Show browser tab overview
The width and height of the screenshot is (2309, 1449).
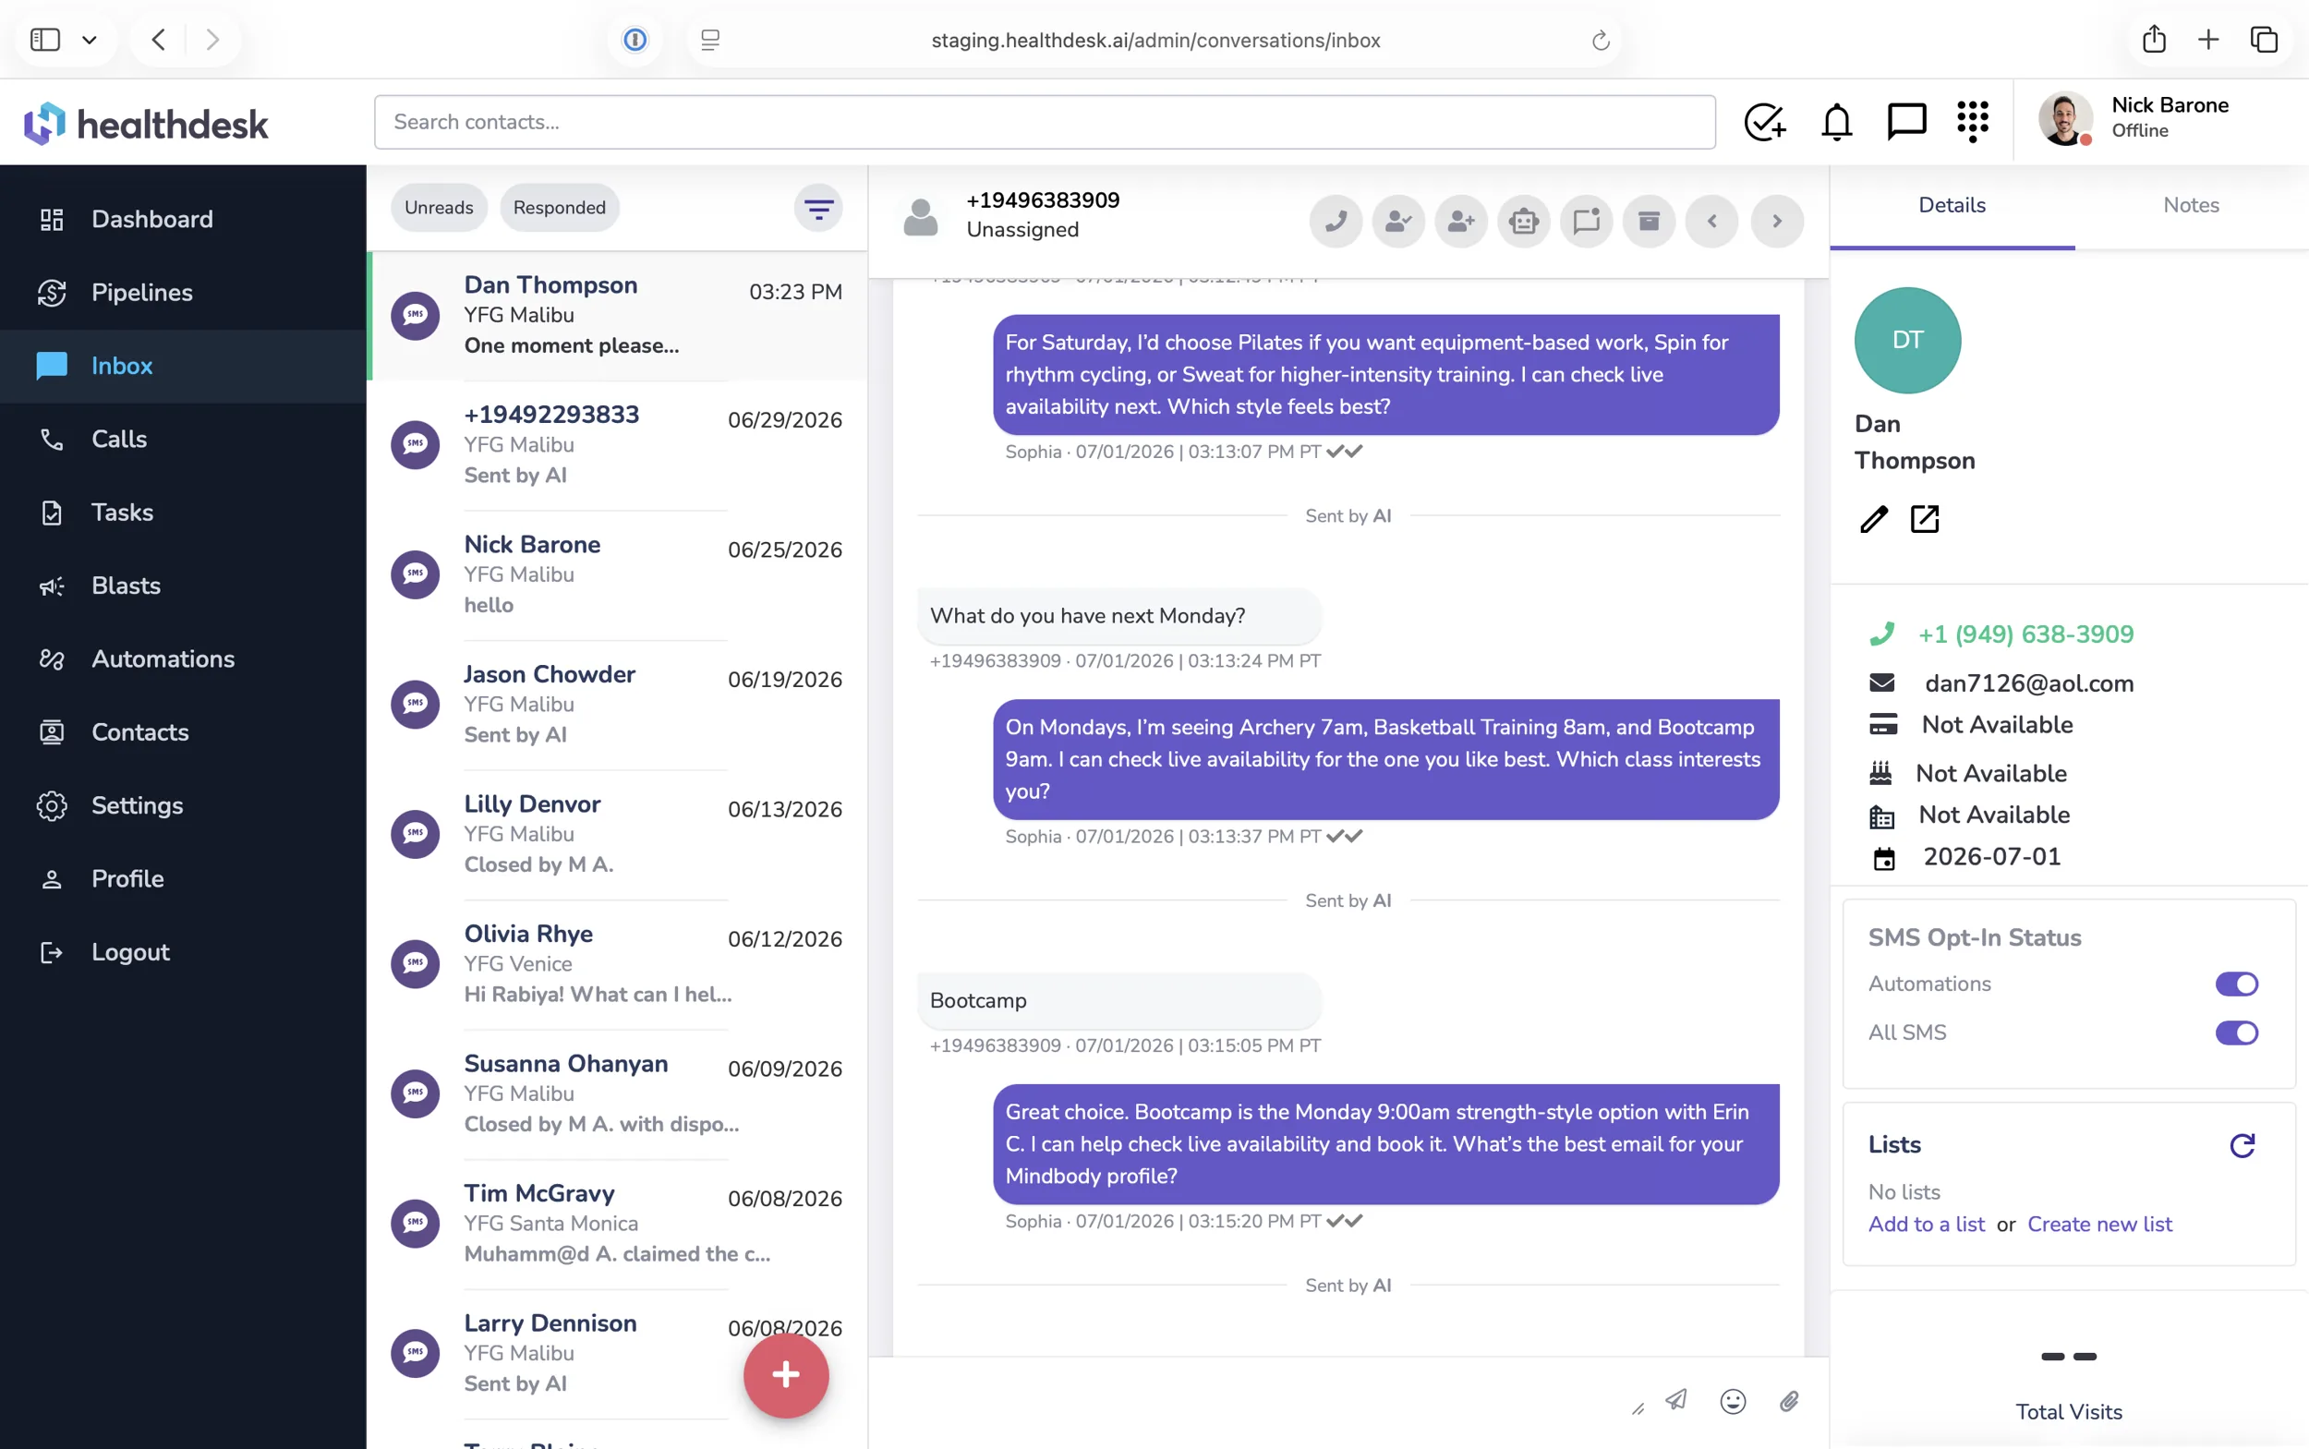pyautogui.click(x=2264, y=40)
